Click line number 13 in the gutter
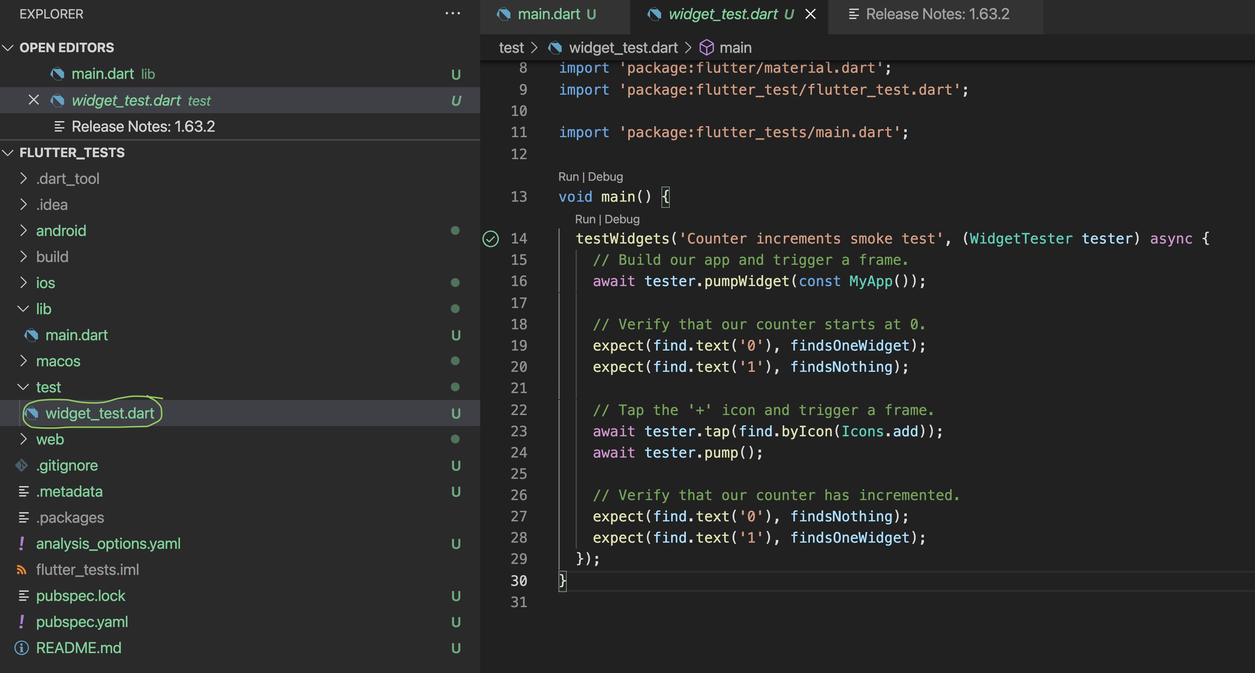Image resolution: width=1255 pixels, height=673 pixels. pos(518,197)
